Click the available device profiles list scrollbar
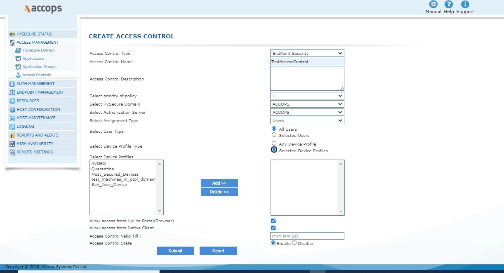Image resolution: width=504 pixels, height=273 pixels. click(x=160, y=188)
